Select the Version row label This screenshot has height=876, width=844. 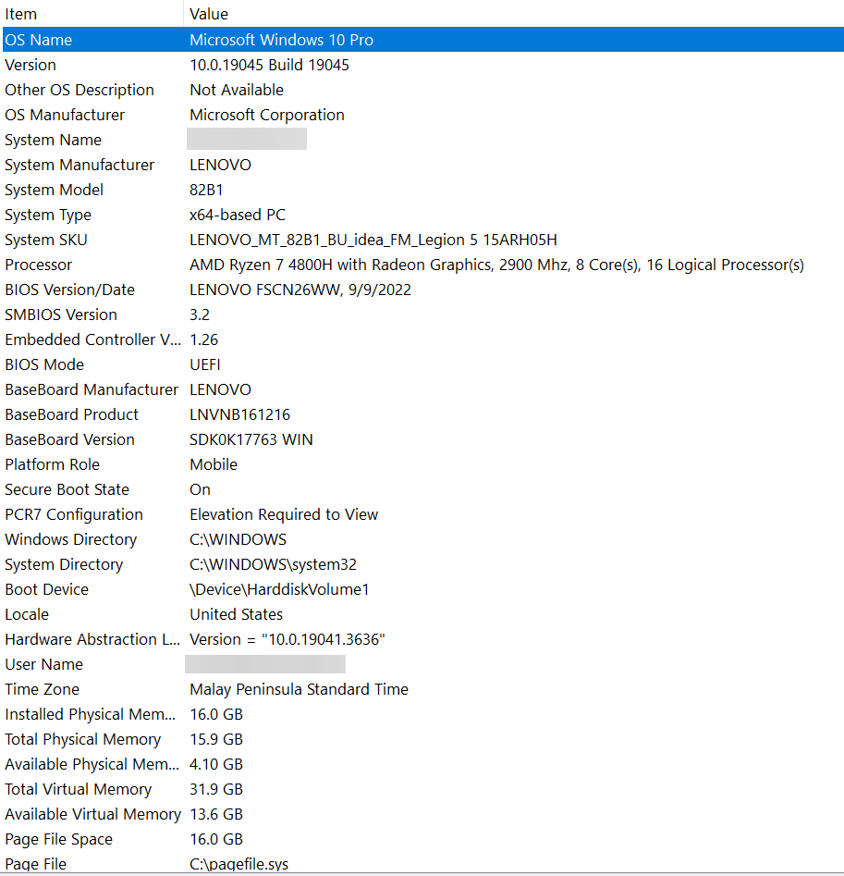(31, 66)
